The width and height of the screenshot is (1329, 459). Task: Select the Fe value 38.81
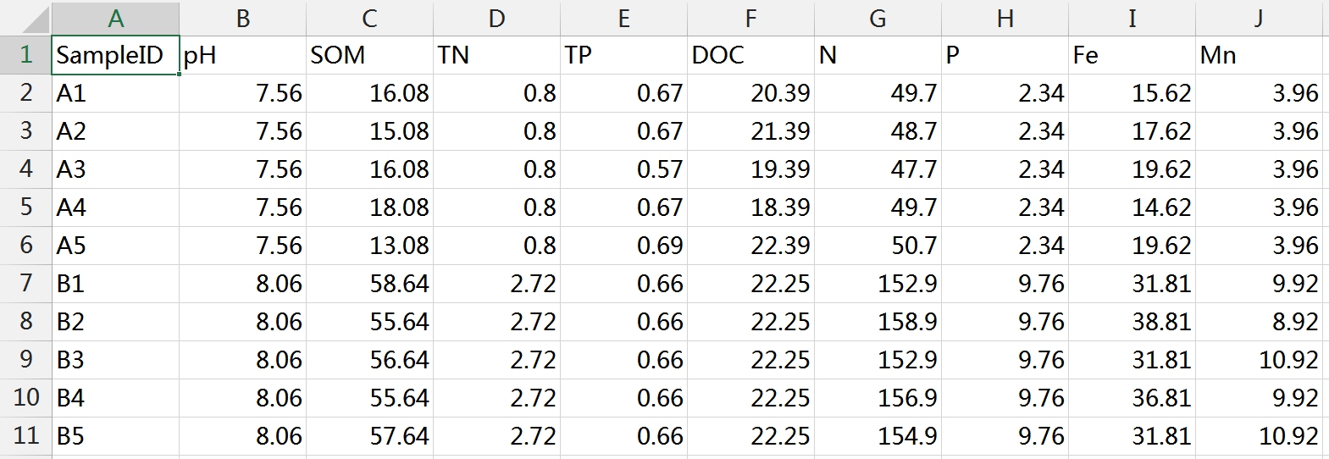pyautogui.click(x=1132, y=322)
